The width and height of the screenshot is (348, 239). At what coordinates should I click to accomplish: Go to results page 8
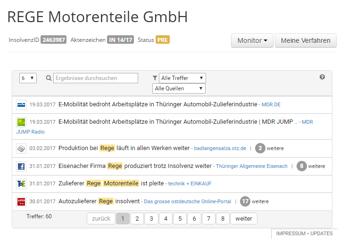tap(223, 219)
